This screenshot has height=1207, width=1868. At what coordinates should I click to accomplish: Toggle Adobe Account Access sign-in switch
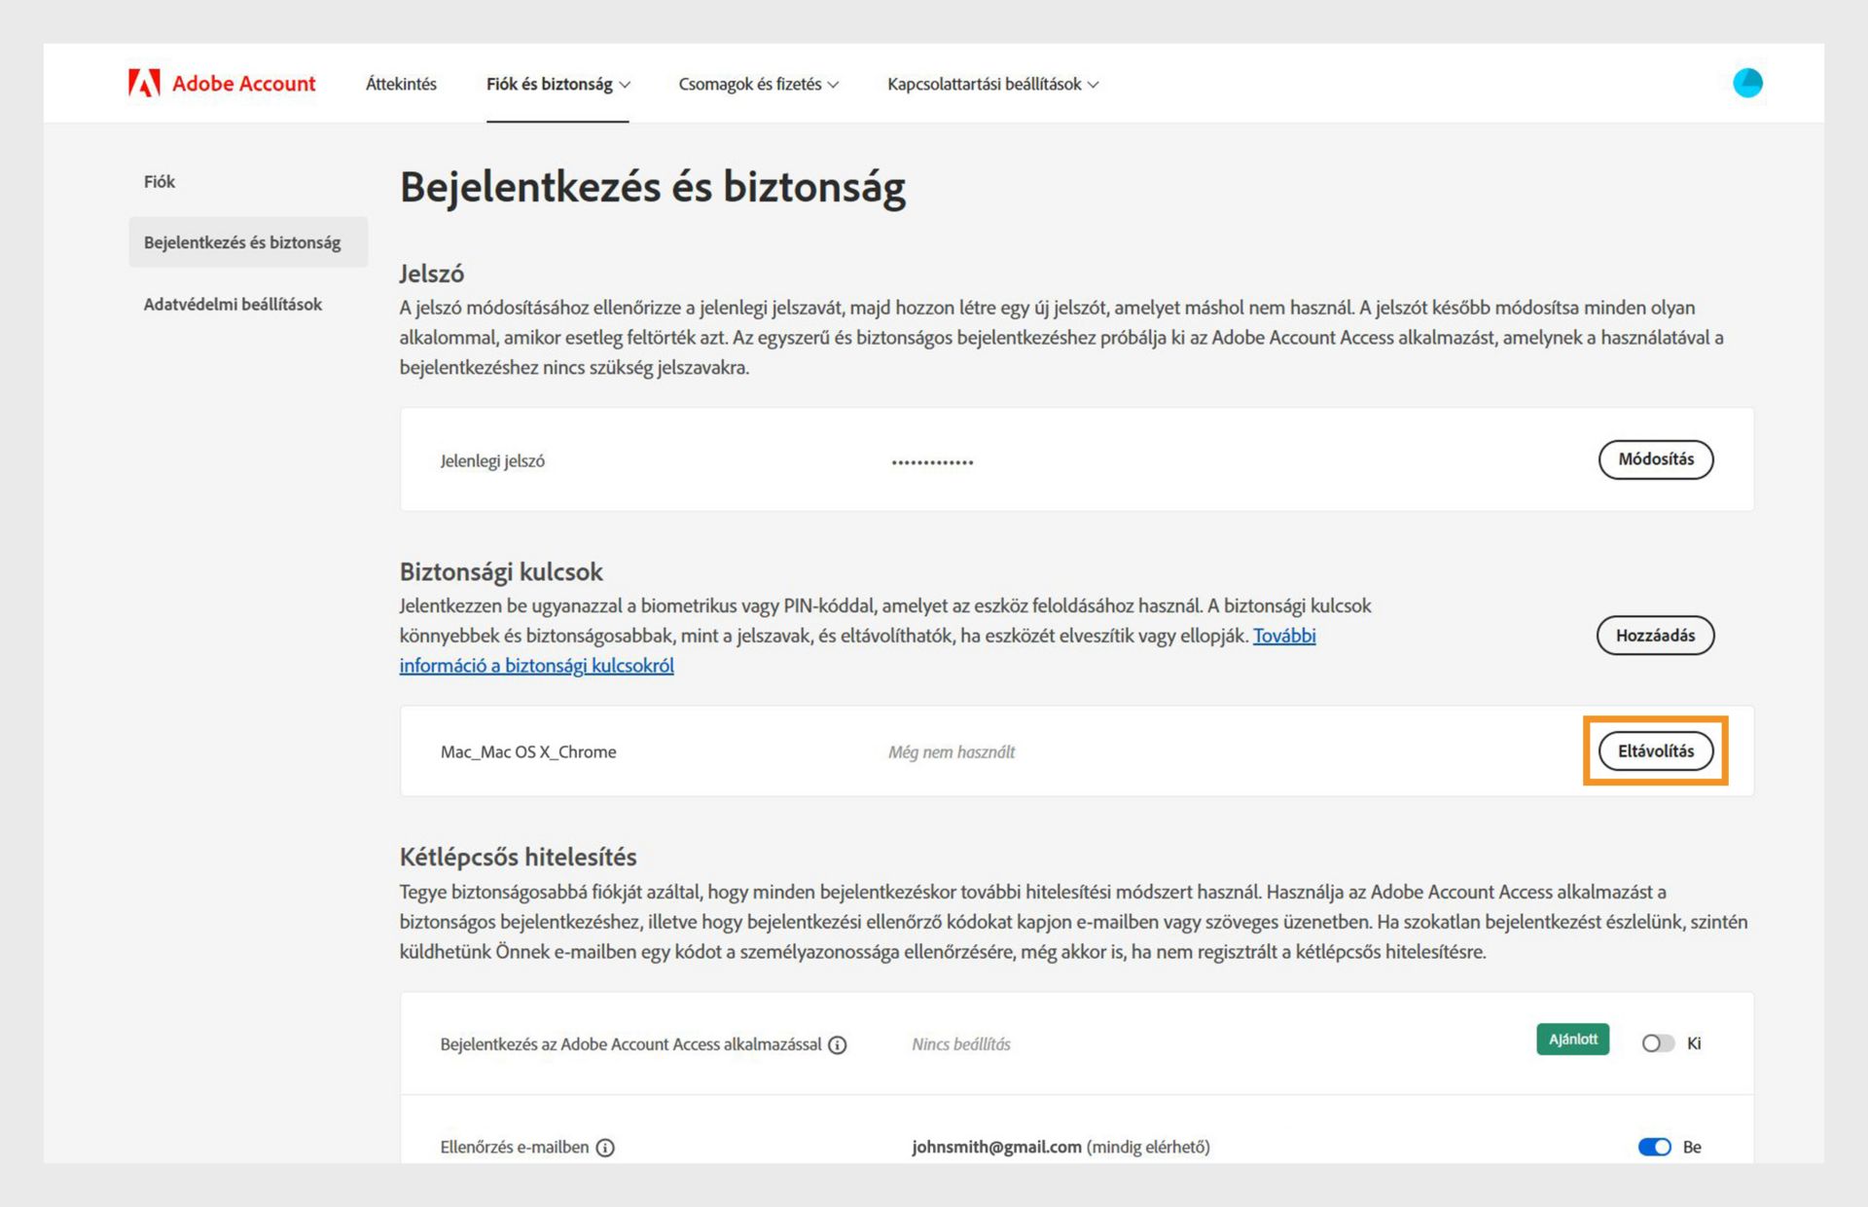click(x=1657, y=1043)
